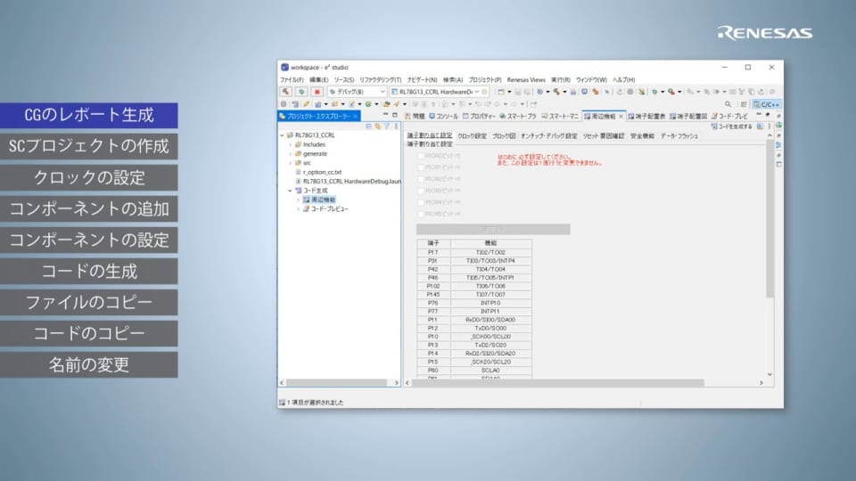Click the e² studio application icon in title bar
The width and height of the screenshot is (856, 481).
pyautogui.click(x=284, y=67)
